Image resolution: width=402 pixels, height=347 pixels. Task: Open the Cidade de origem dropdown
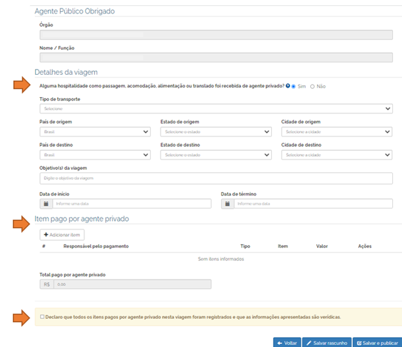point(337,132)
